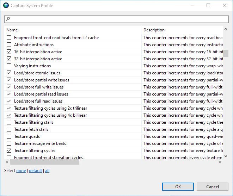
Task: Click the 'none' selection link
Action: pyautogui.click(x=21, y=171)
